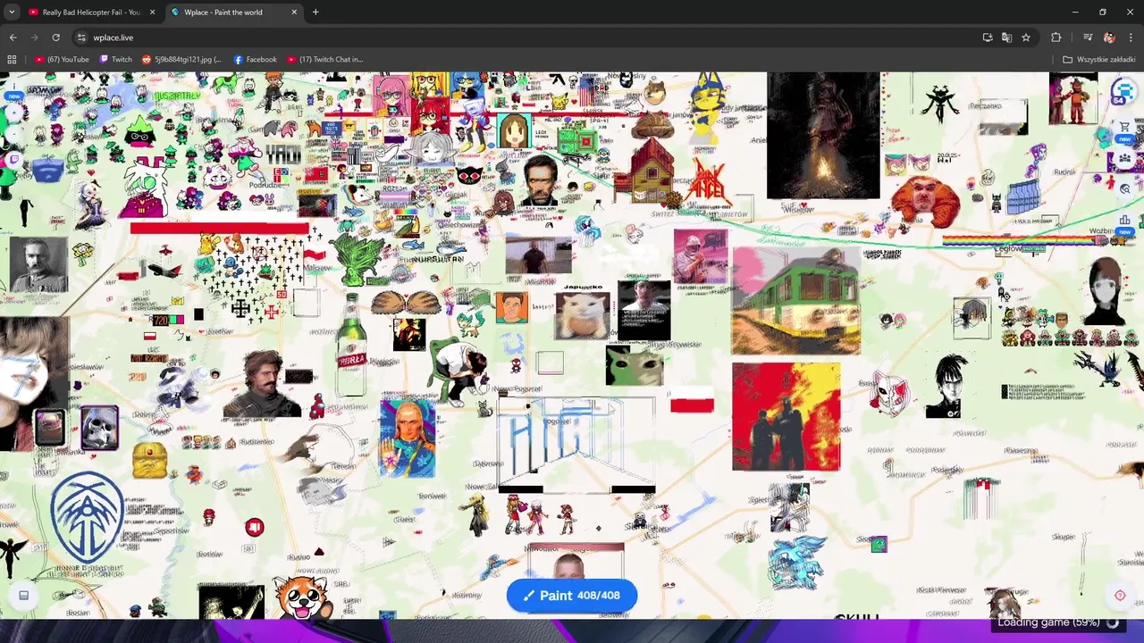Viewport: 1144px width, 643px height.
Task: Open the Twitch bookmark
Action: (115, 60)
